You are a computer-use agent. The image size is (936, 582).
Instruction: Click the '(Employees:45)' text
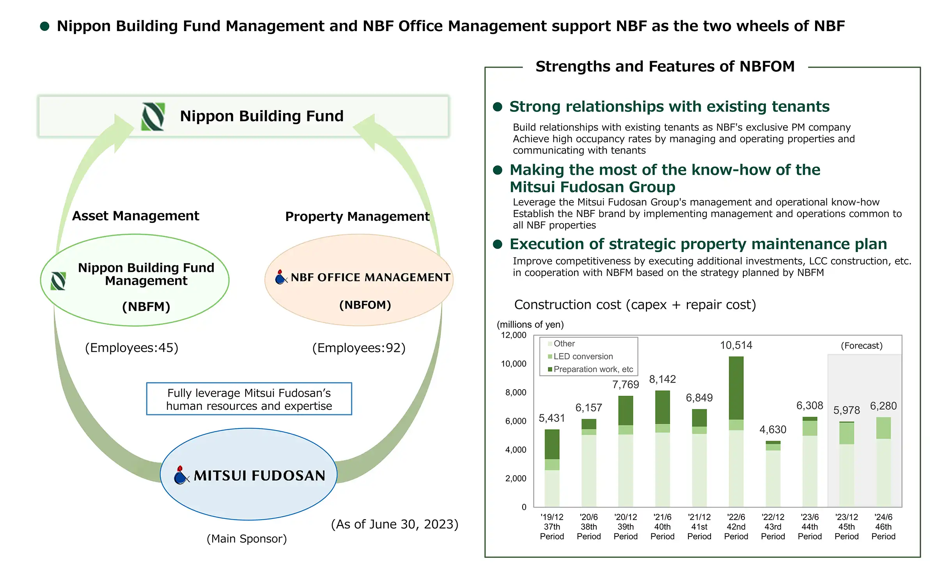tap(132, 348)
